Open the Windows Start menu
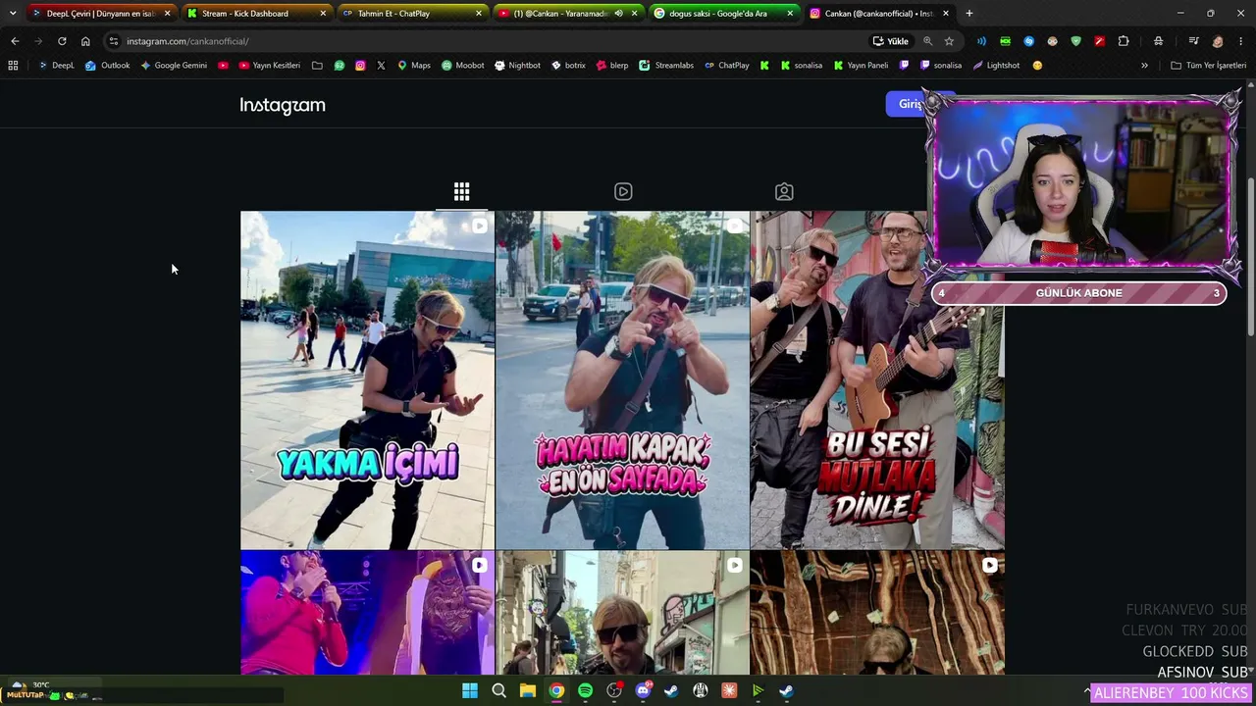Screen dimensions: 1256x706 pyautogui.click(x=470, y=690)
